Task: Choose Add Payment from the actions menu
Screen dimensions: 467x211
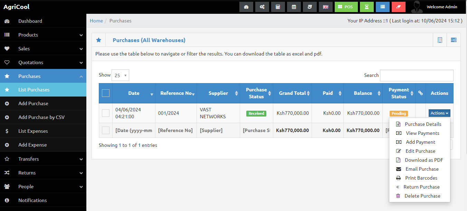Action: point(420,142)
